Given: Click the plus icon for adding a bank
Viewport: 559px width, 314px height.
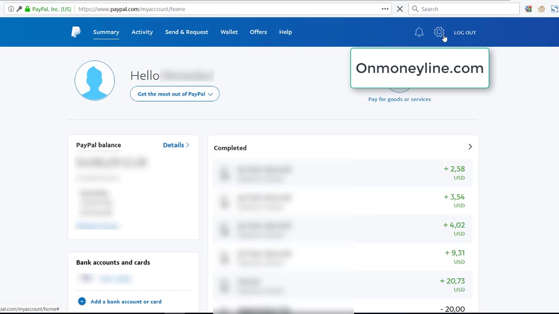Looking at the screenshot, I should (x=82, y=301).
